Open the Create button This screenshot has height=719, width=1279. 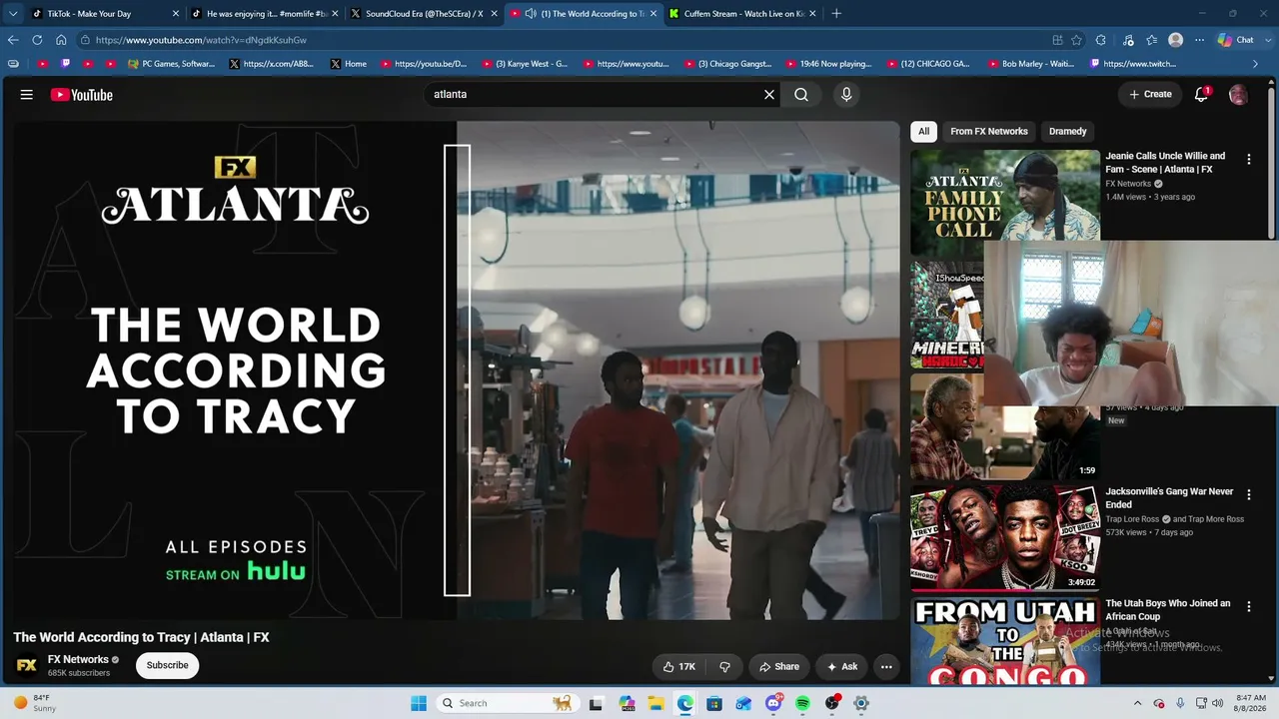point(1150,94)
